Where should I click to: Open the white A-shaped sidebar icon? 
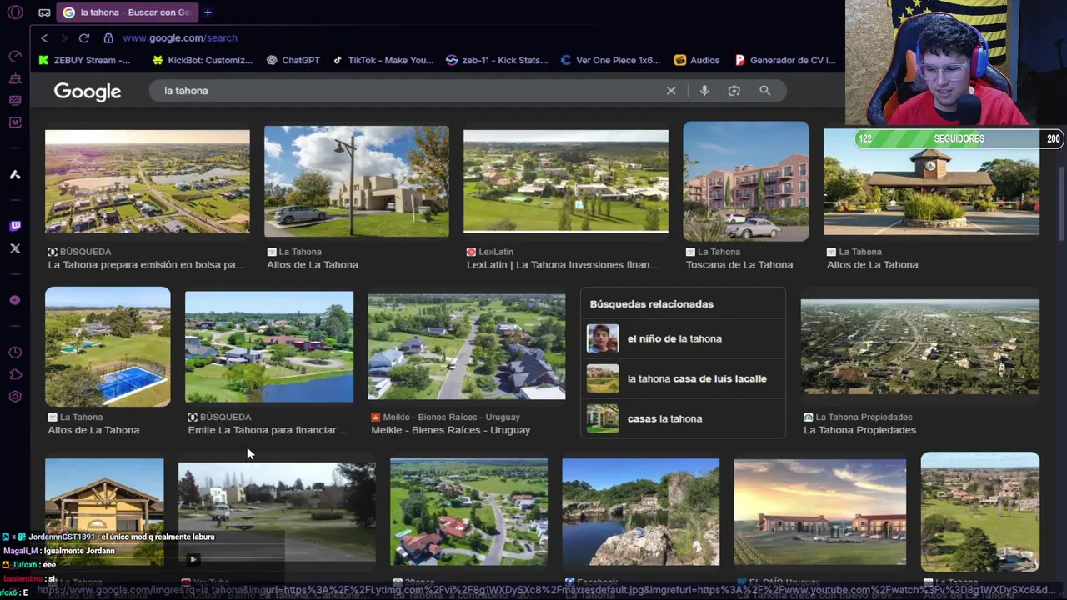(15, 174)
